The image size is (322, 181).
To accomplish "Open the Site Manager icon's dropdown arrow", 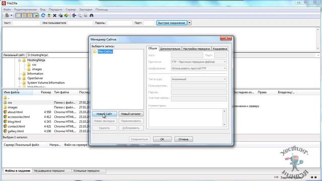I will pos(11,16).
